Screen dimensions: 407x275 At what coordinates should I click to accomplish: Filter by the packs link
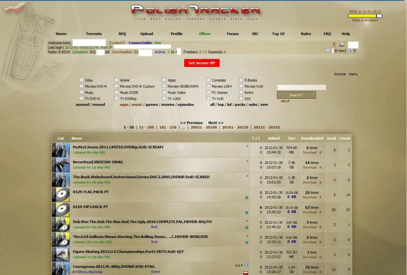coord(240,105)
